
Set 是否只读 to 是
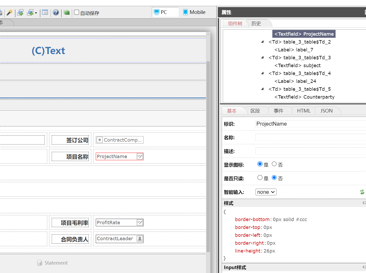(x=260, y=178)
